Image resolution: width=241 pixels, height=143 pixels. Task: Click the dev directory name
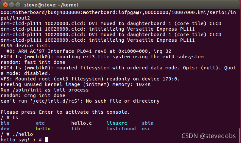coord(5,129)
